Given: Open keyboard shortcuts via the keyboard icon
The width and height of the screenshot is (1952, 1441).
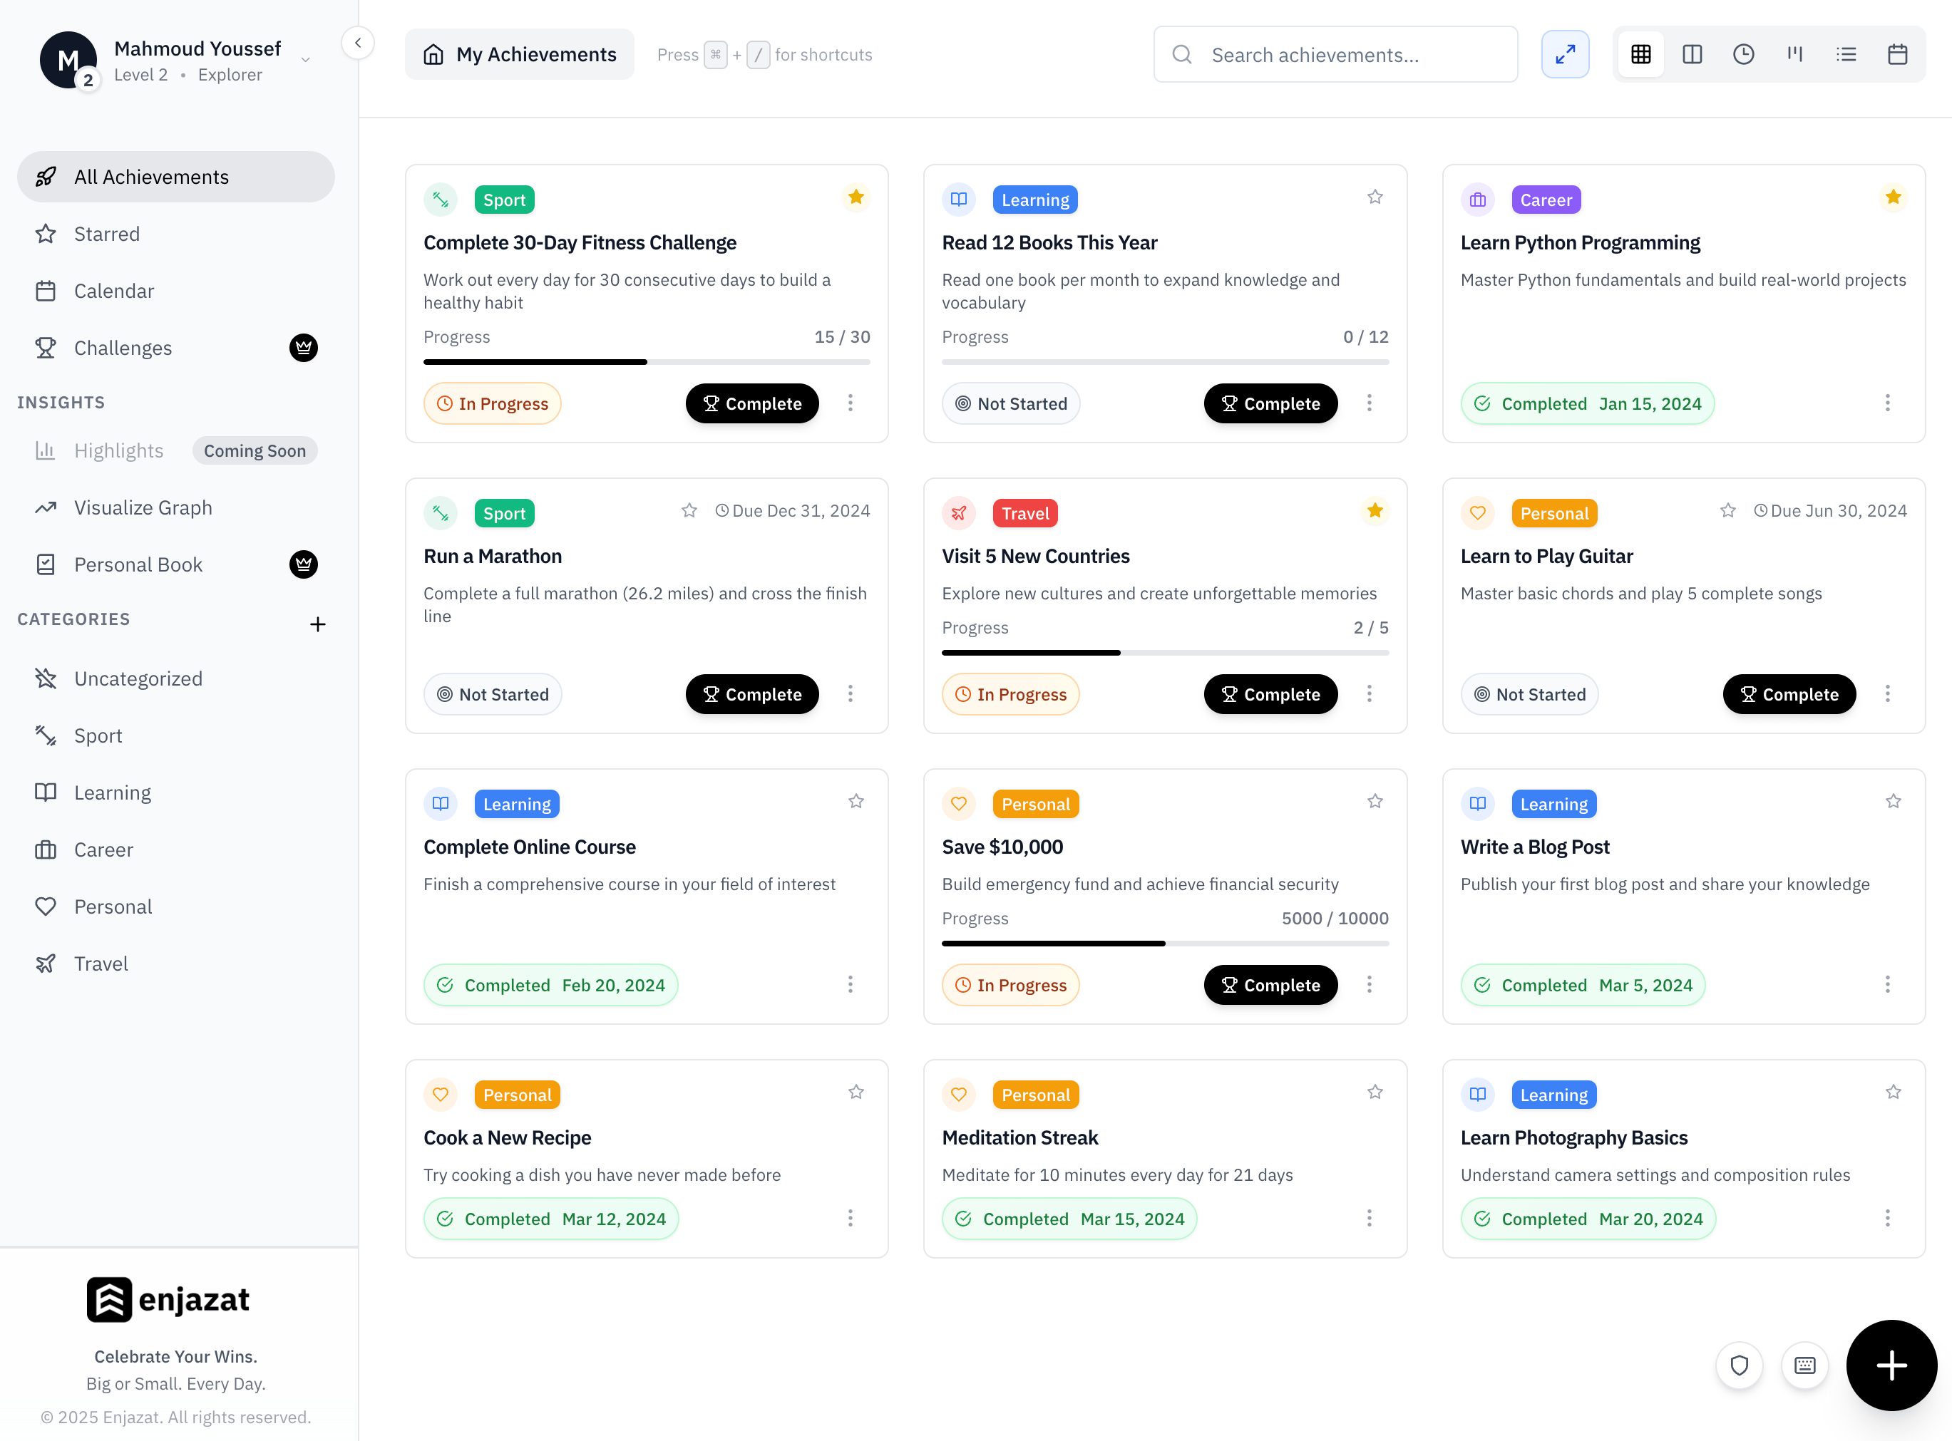Looking at the screenshot, I should (x=1804, y=1365).
